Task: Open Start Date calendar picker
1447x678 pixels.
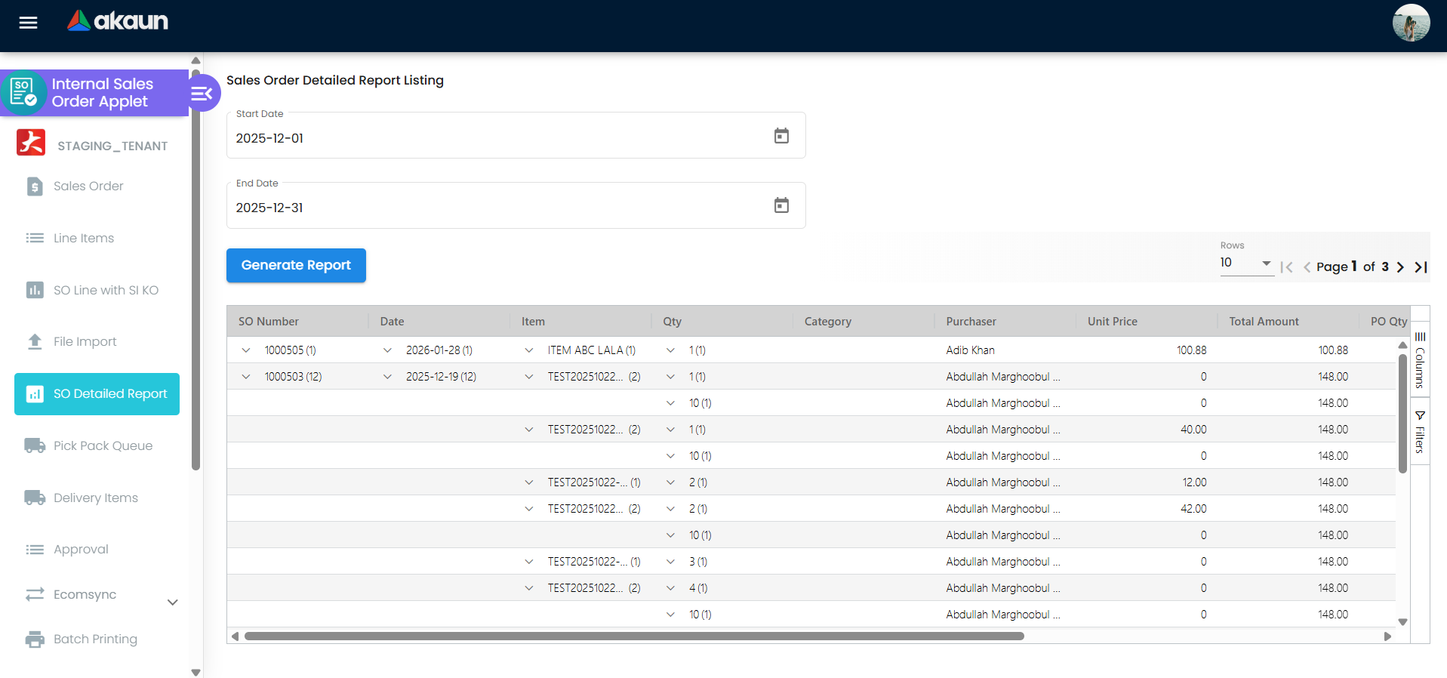Action: (781, 136)
